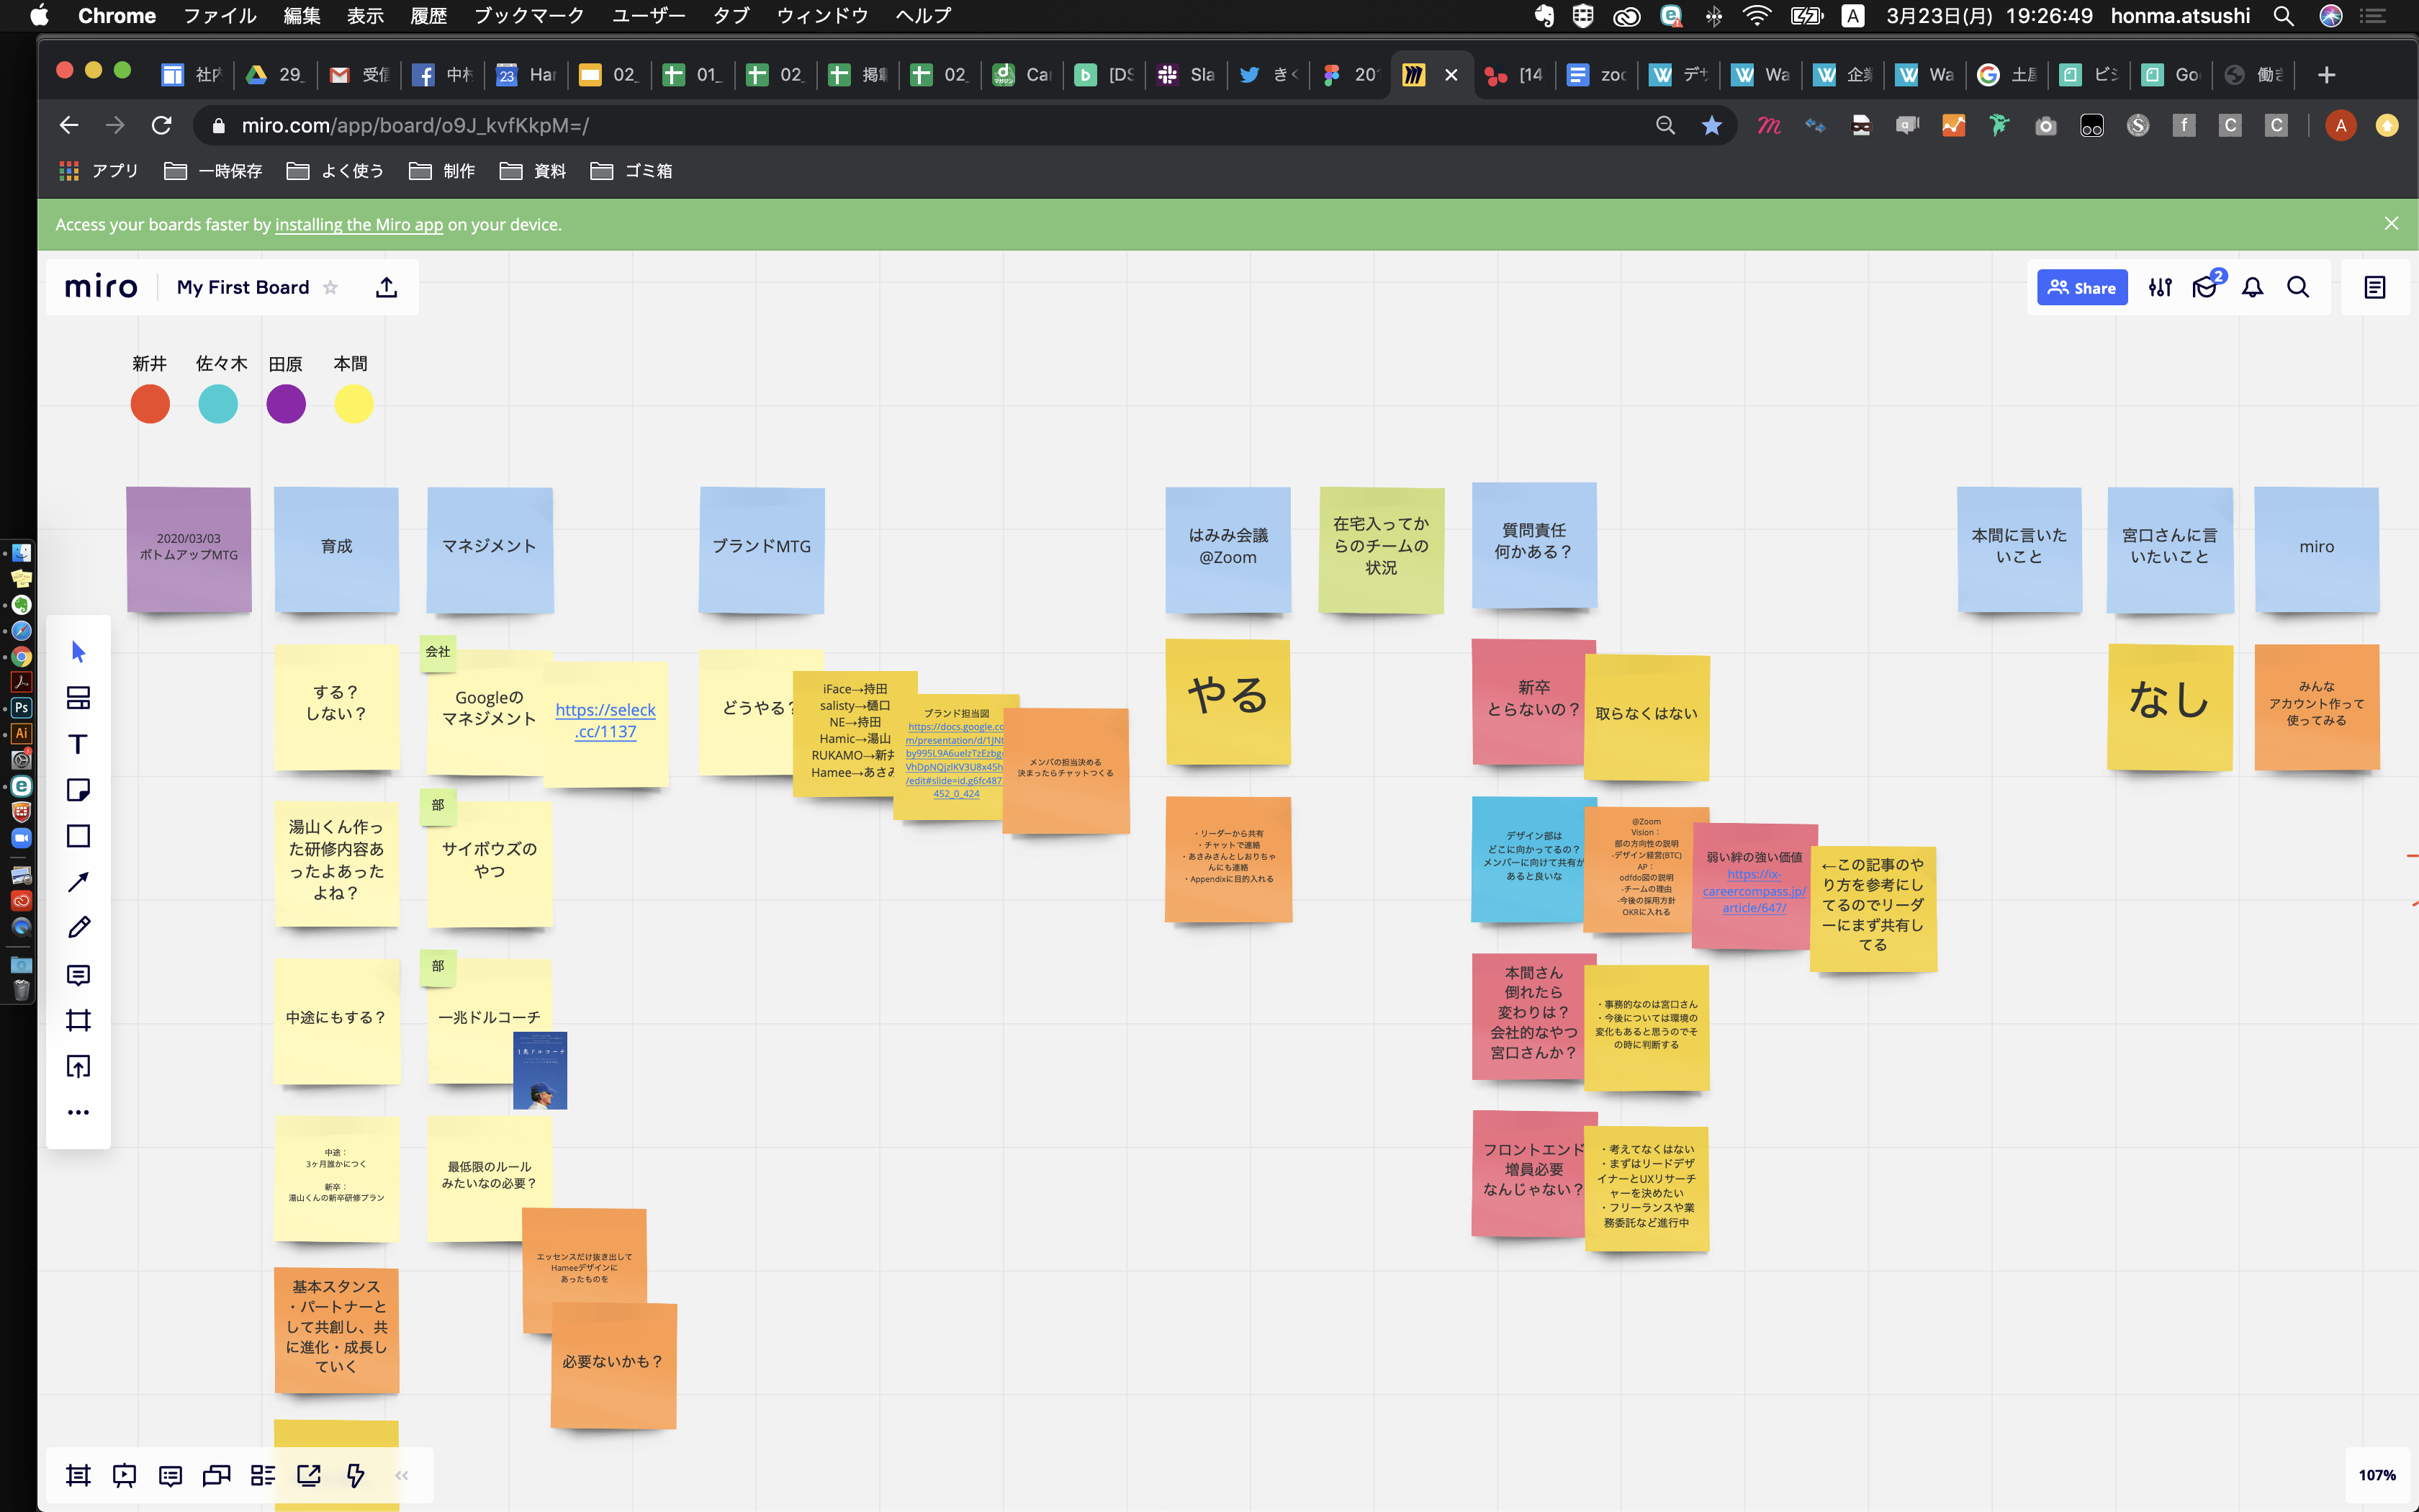Open the 表示 menu in menu bar
This screenshot has height=1512, width=2419.
pyautogui.click(x=365, y=16)
